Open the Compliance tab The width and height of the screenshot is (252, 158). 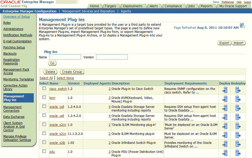(x=173, y=6)
